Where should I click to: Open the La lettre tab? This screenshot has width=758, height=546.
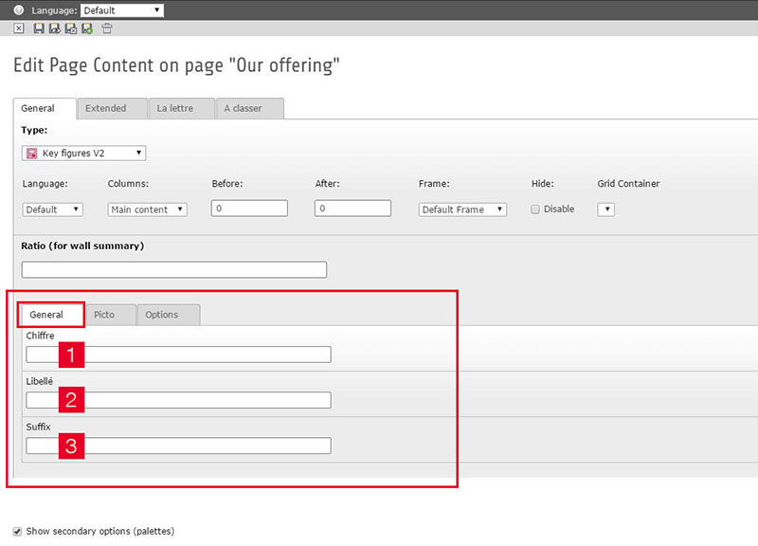(182, 108)
